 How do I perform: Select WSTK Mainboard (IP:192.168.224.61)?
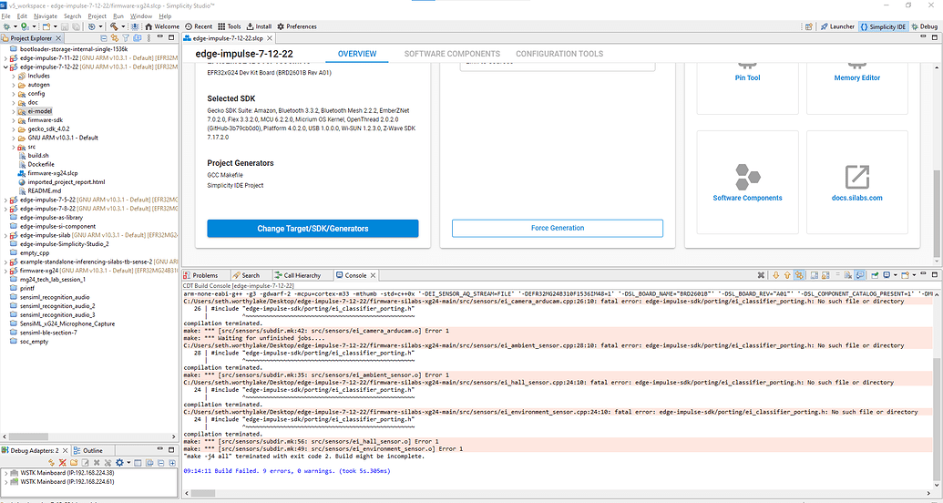(67, 481)
